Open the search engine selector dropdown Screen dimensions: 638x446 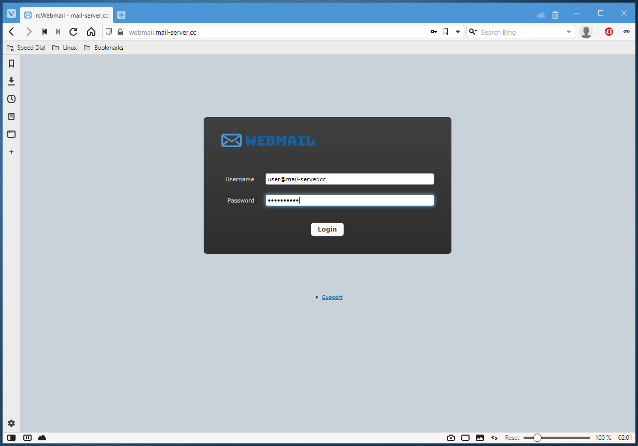473,32
